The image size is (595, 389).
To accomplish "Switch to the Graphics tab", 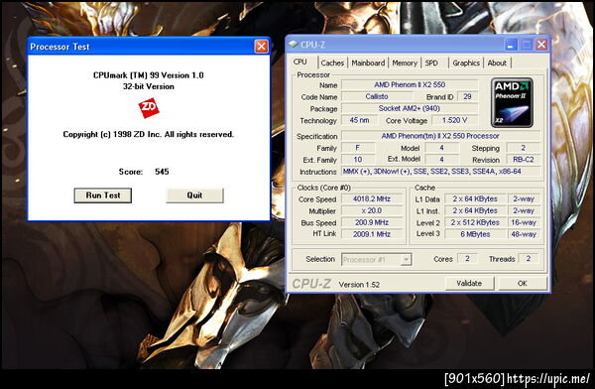I will click(466, 64).
